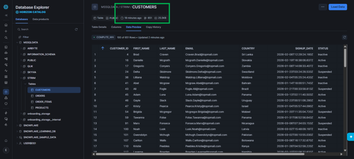Click the STATUS column header

click(323, 48)
